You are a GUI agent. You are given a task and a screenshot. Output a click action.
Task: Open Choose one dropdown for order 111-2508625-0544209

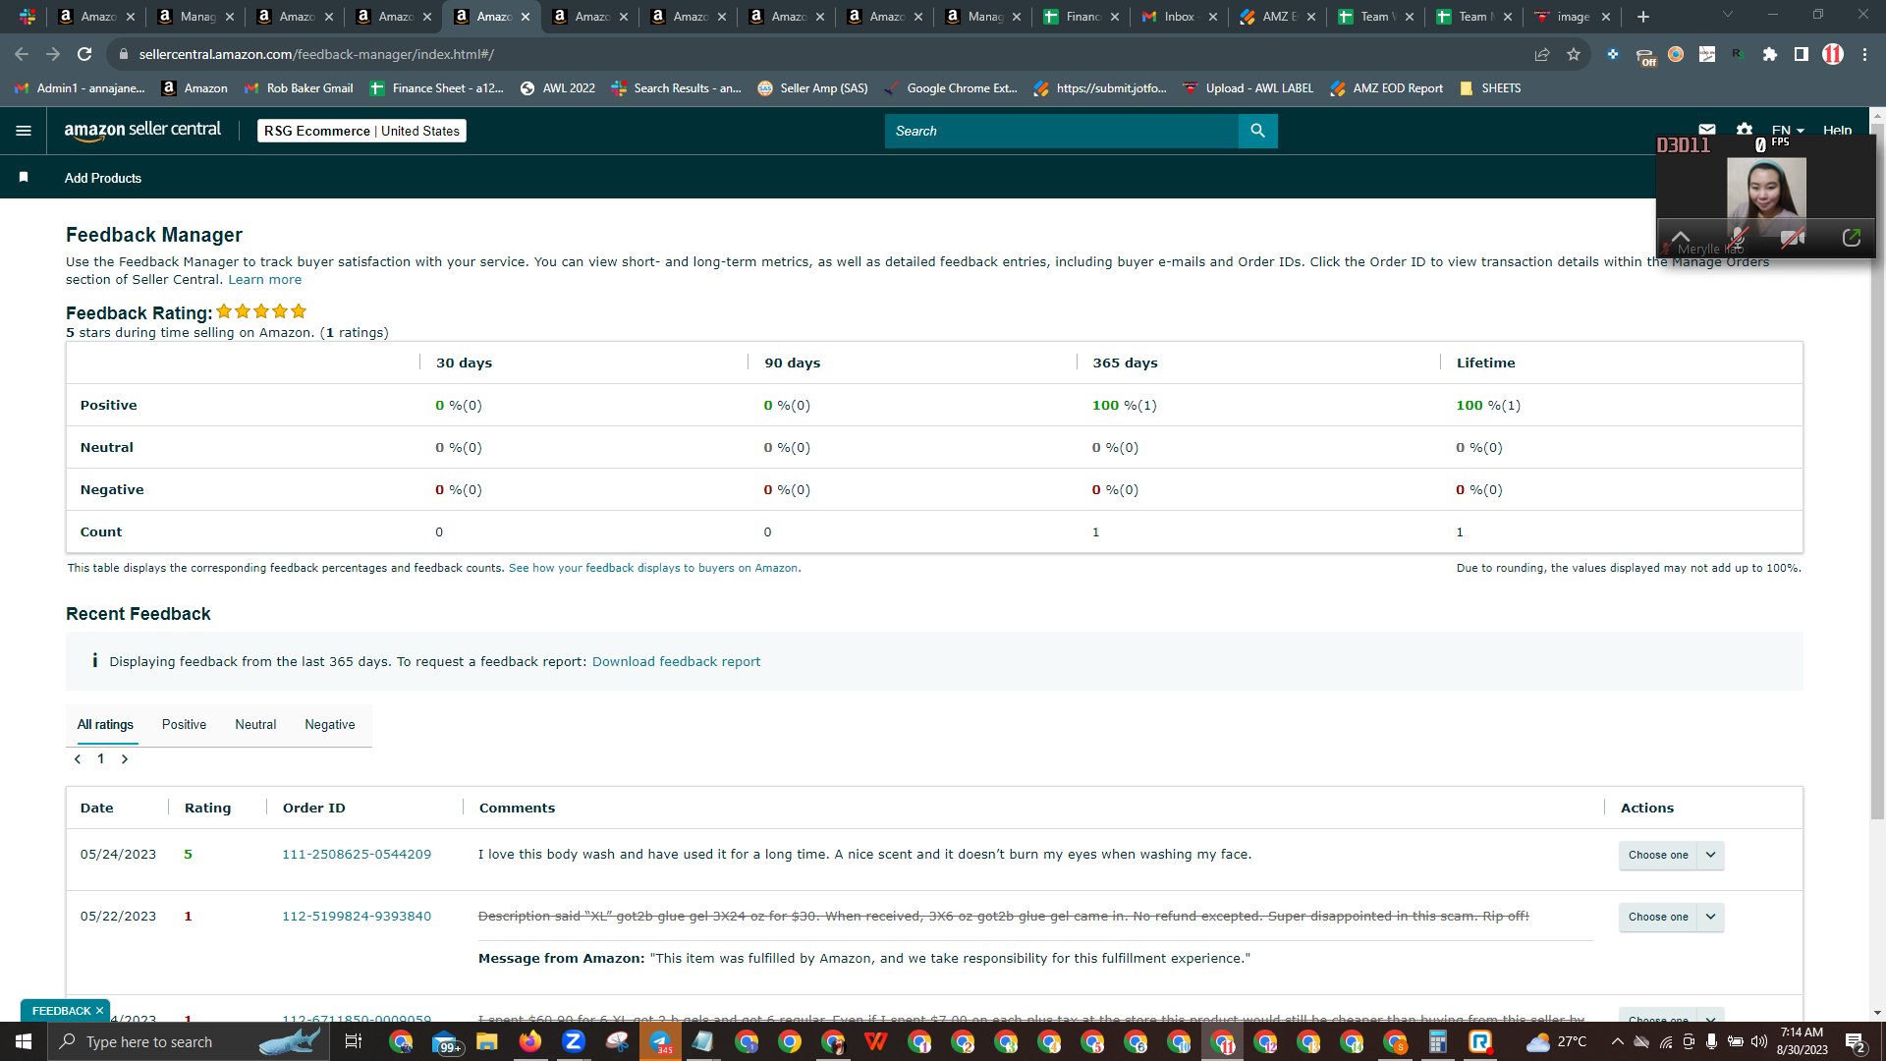coord(1671,855)
